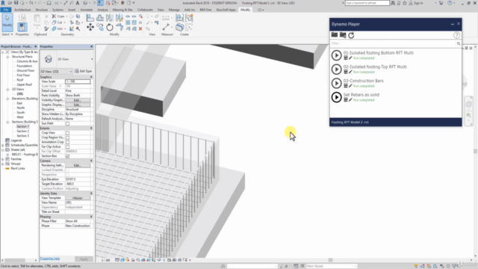Image resolution: width=478 pixels, height=269 pixels.
Task: Select the Measure between two references tool
Action: [x=166, y=28]
